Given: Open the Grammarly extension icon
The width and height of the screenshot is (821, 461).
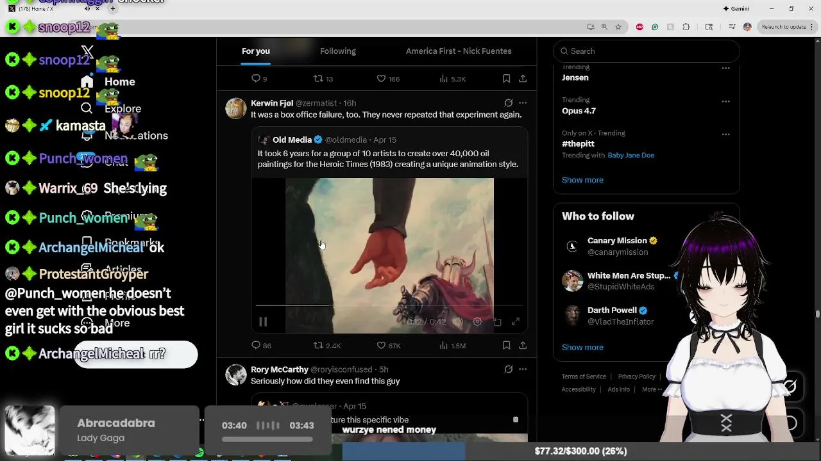Looking at the screenshot, I should pos(655,27).
